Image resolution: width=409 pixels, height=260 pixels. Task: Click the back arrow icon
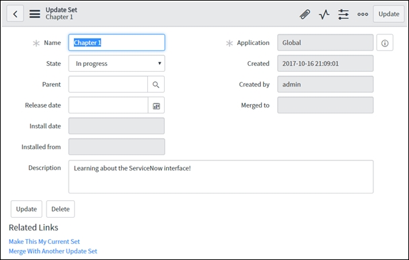15,13
